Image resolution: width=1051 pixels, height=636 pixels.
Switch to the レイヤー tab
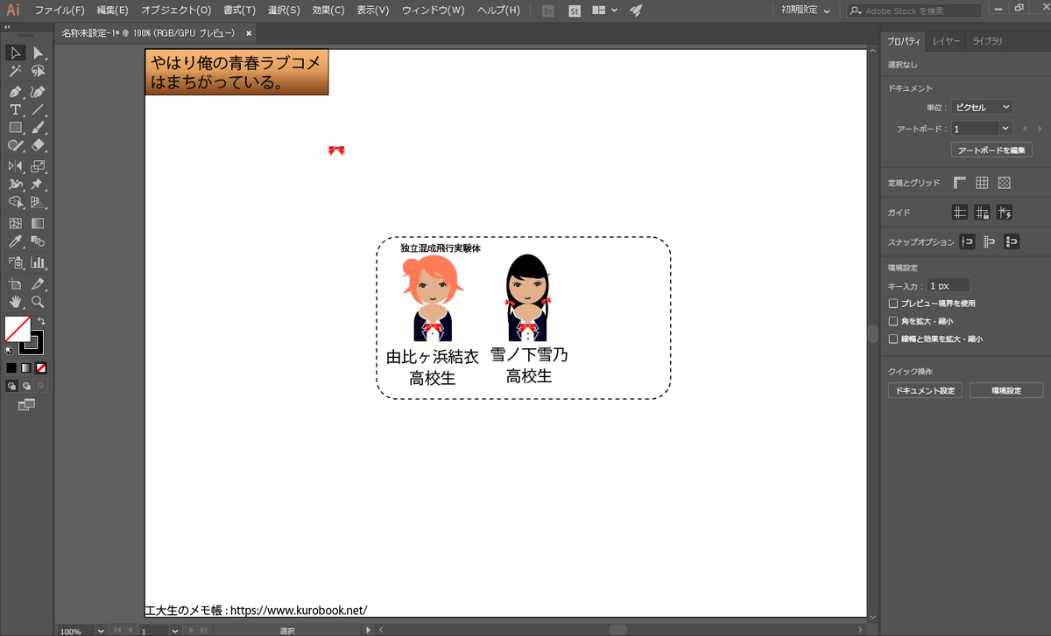click(x=946, y=41)
